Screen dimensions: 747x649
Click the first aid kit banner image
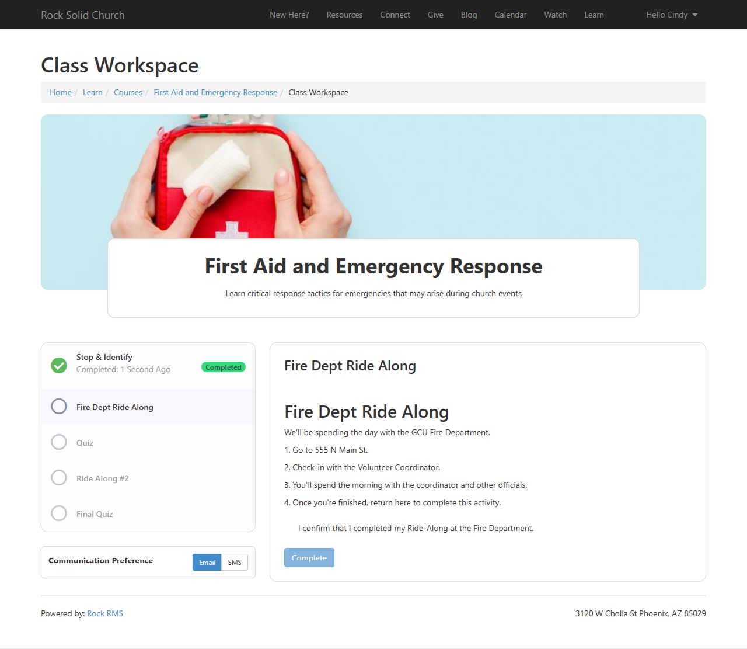(373, 175)
